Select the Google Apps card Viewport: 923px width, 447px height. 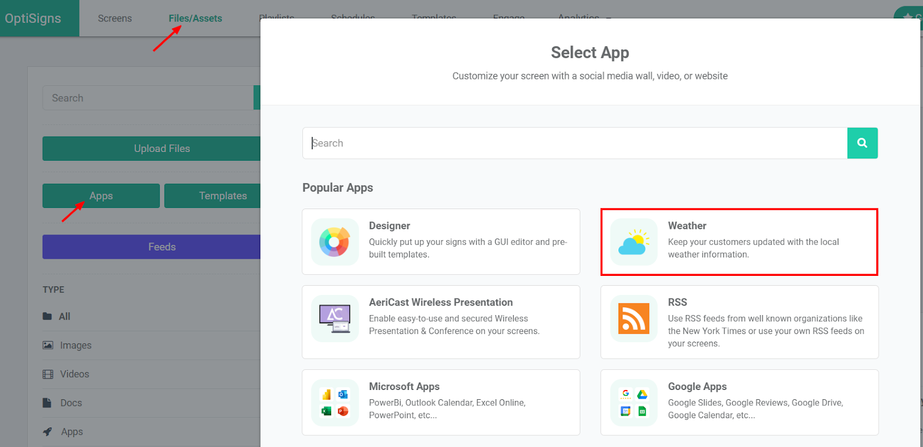click(740, 403)
